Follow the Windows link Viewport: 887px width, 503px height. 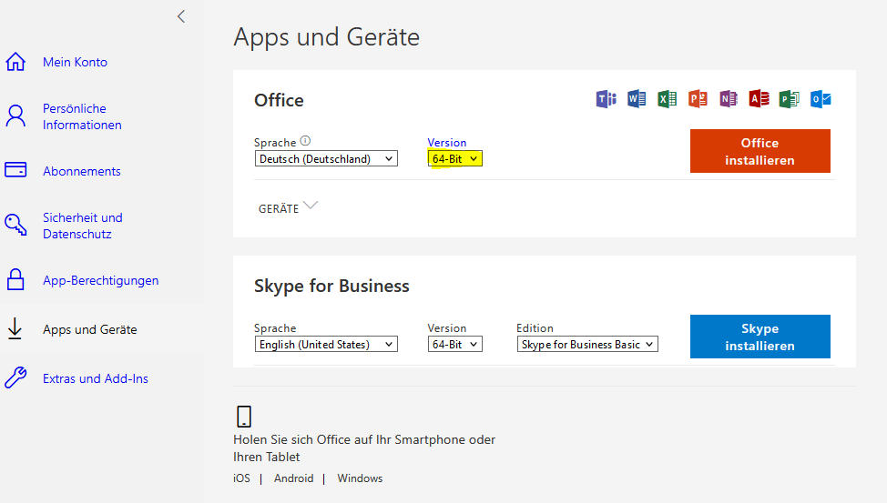(360, 478)
